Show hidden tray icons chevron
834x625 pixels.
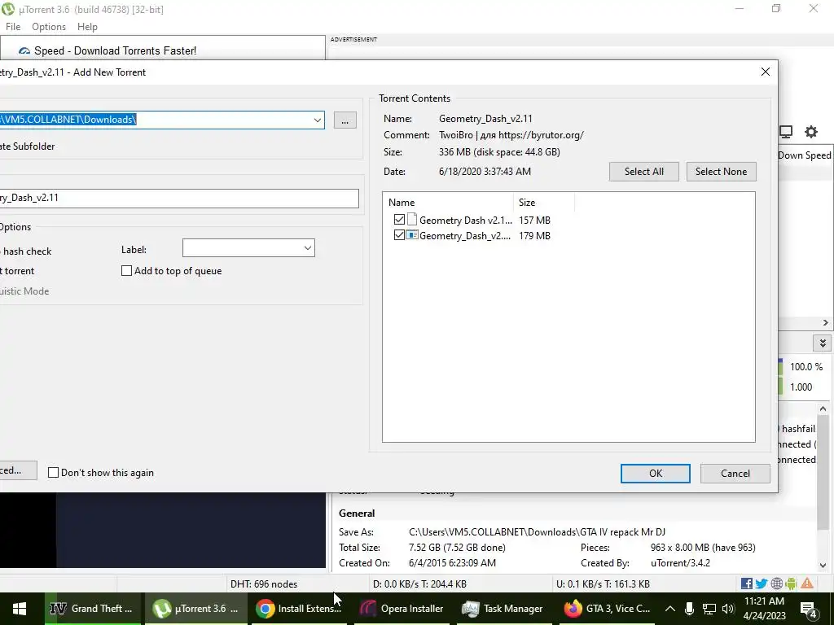[670, 609]
